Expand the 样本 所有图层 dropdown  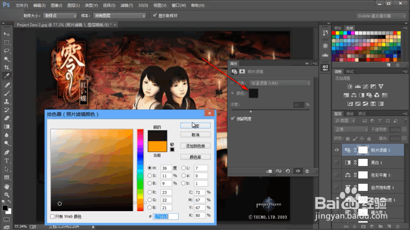coord(119,16)
